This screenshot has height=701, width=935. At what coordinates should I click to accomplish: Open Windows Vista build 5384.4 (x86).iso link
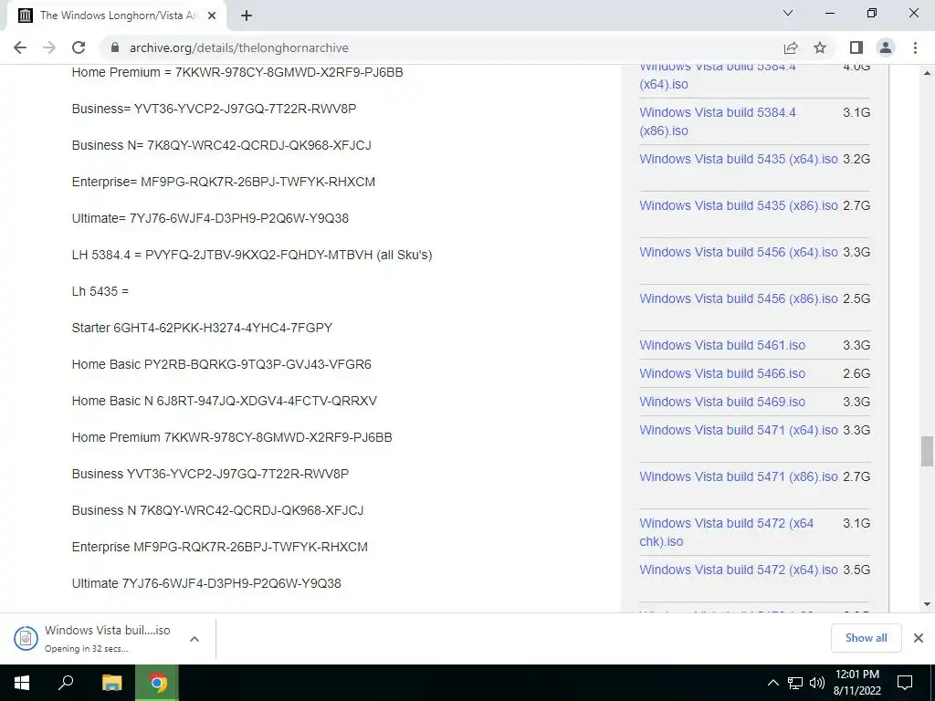point(718,121)
